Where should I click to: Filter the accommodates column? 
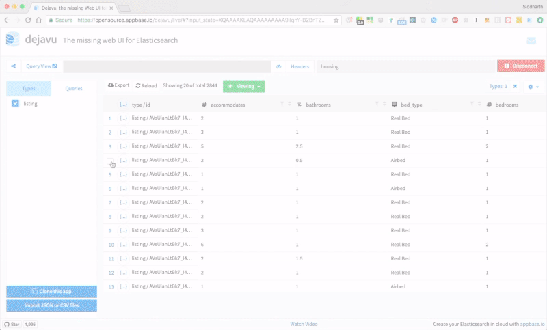pos(282,104)
